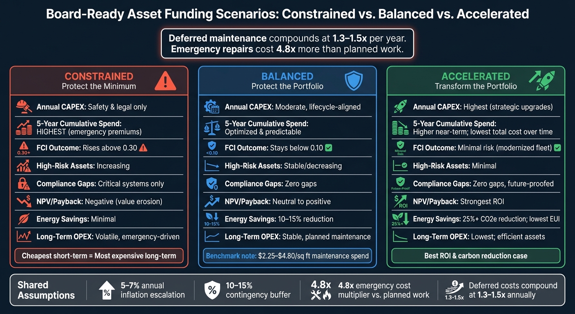Click the main title Board-Ready Asset Funding Scenarios
Image resolution: width=575 pixels, height=314 pixels.
coord(287,13)
